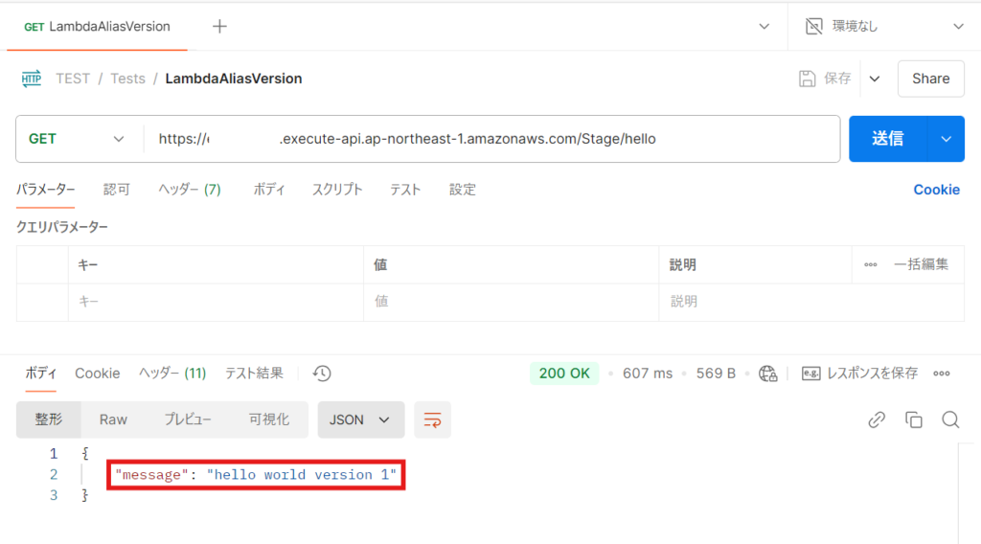Screen dimensions: 981x544
Task: Open the tab list chevron
Action: coord(764,26)
